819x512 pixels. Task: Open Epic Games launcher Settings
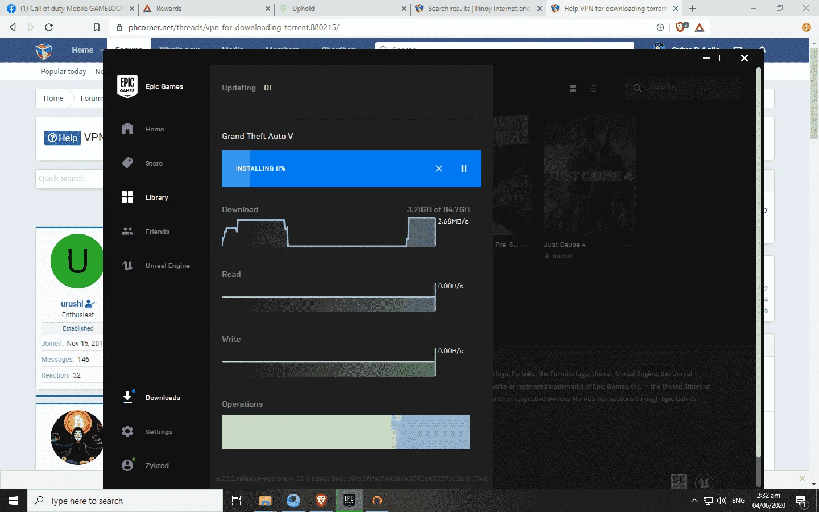click(x=147, y=432)
